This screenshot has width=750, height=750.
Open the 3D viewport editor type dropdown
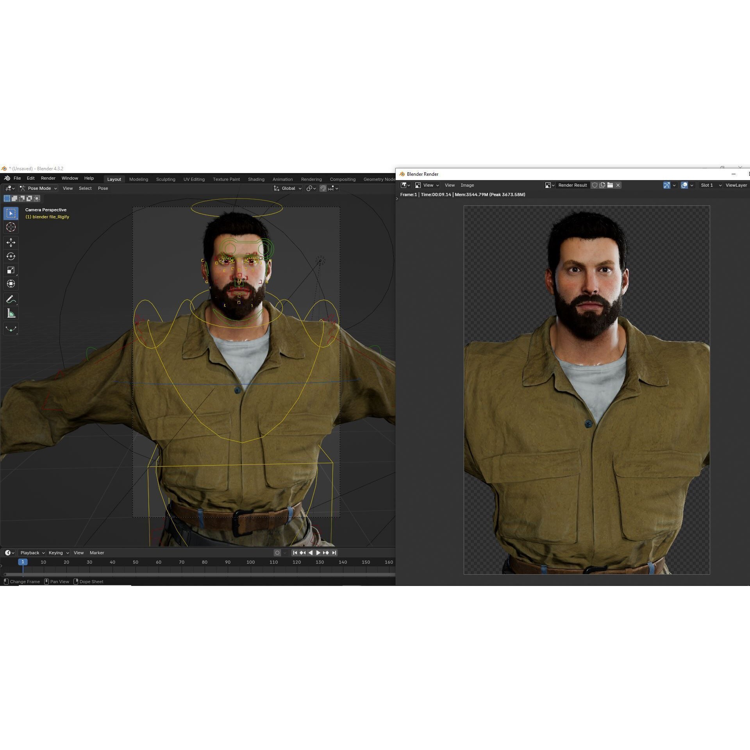tap(10, 188)
